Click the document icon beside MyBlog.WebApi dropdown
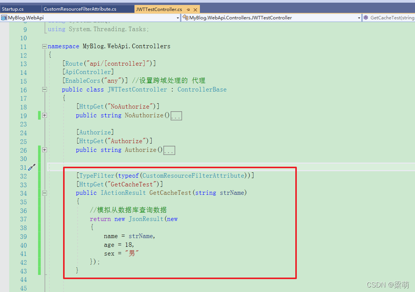Viewport: 415px width, 292px height. click(4, 17)
